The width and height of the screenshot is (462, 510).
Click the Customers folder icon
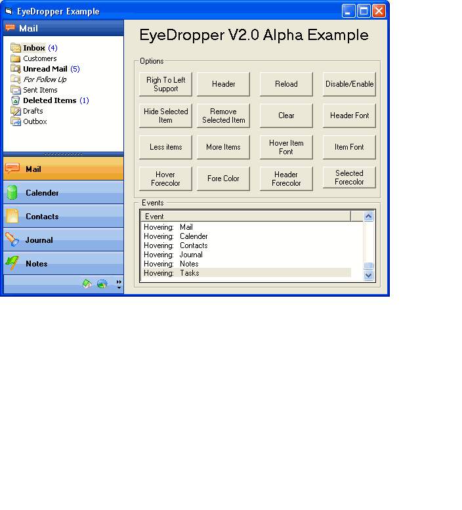(15, 58)
